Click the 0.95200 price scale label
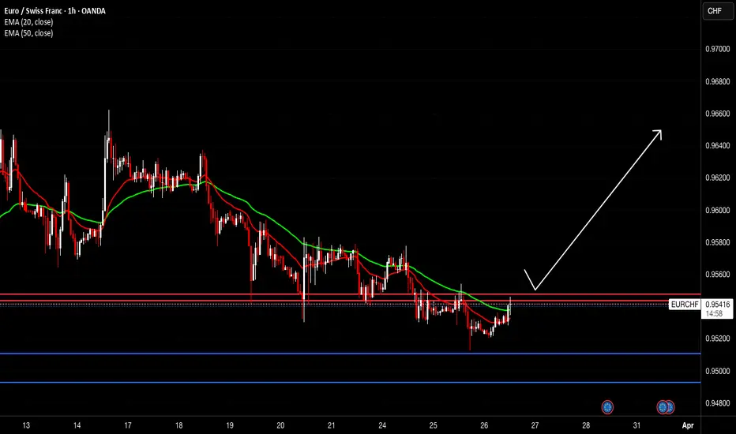The image size is (736, 434). point(718,339)
